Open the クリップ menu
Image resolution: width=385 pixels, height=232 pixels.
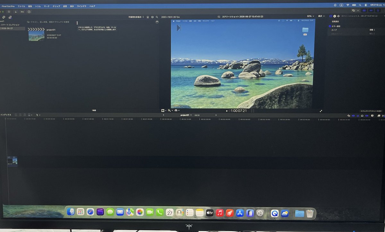pyautogui.click(x=56, y=6)
